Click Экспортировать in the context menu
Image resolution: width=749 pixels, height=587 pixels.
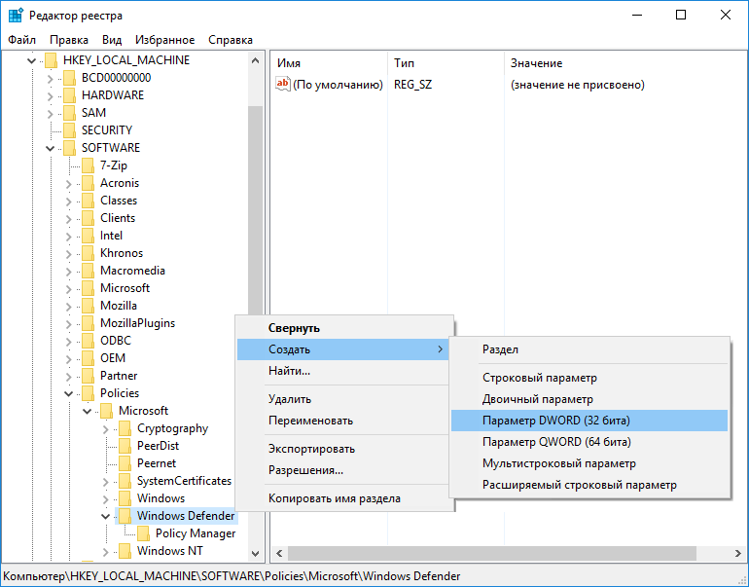(311, 449)
